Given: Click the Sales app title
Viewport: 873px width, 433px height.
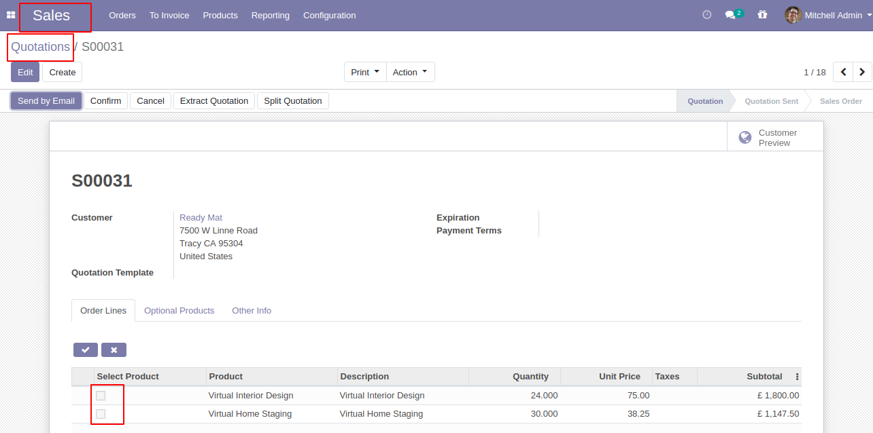Looking at the screenshot, I should 52,16.
